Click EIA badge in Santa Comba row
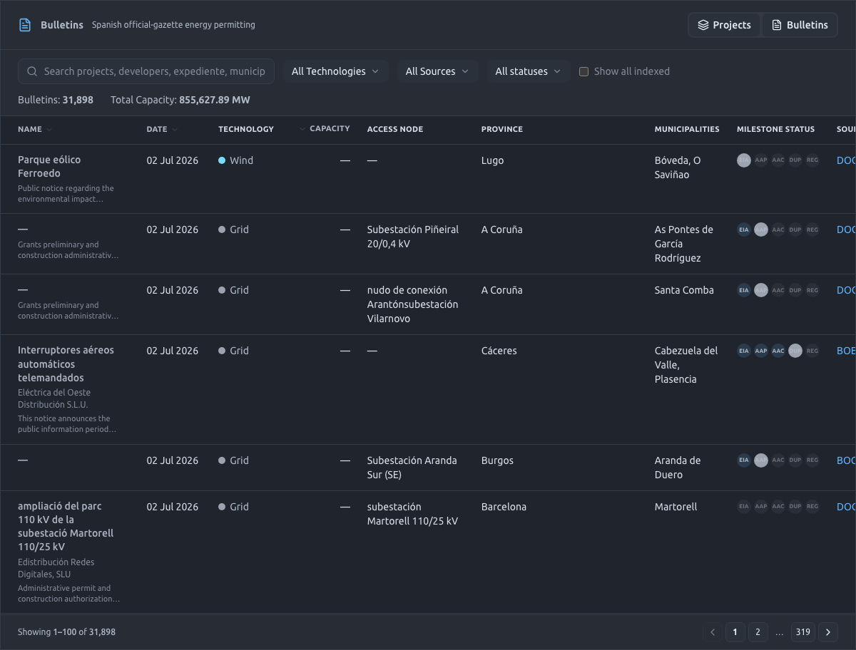Image resolution: width=856 pixels, height=650 pixels. [744, 290]
